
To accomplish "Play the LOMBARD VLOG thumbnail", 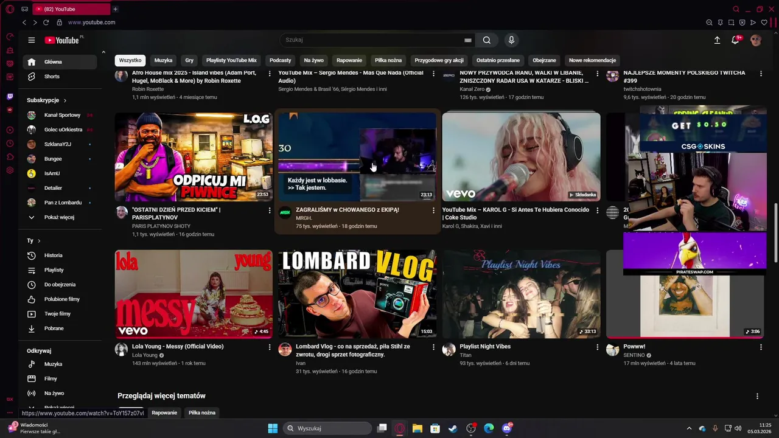I will [x=357, y=294].
